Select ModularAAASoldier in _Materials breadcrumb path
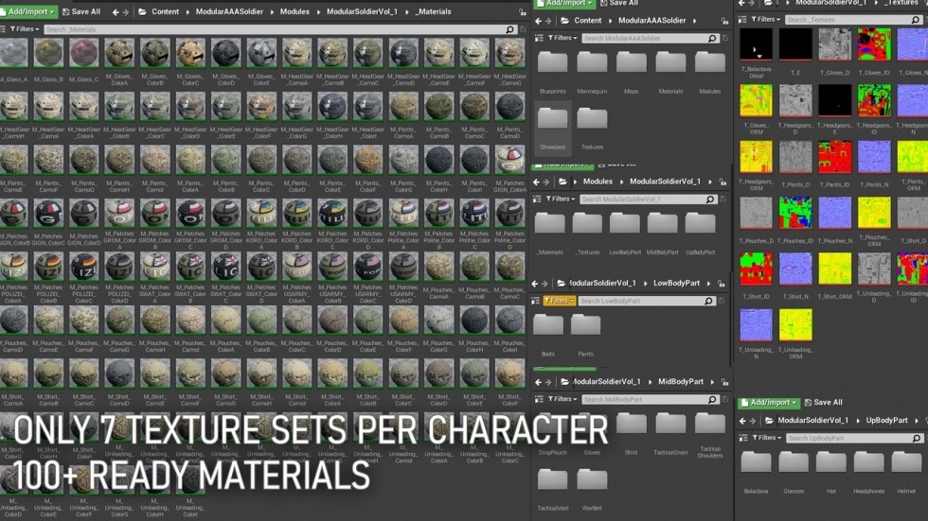The height and width of the screenshot is (521, 928). (229, 11)
